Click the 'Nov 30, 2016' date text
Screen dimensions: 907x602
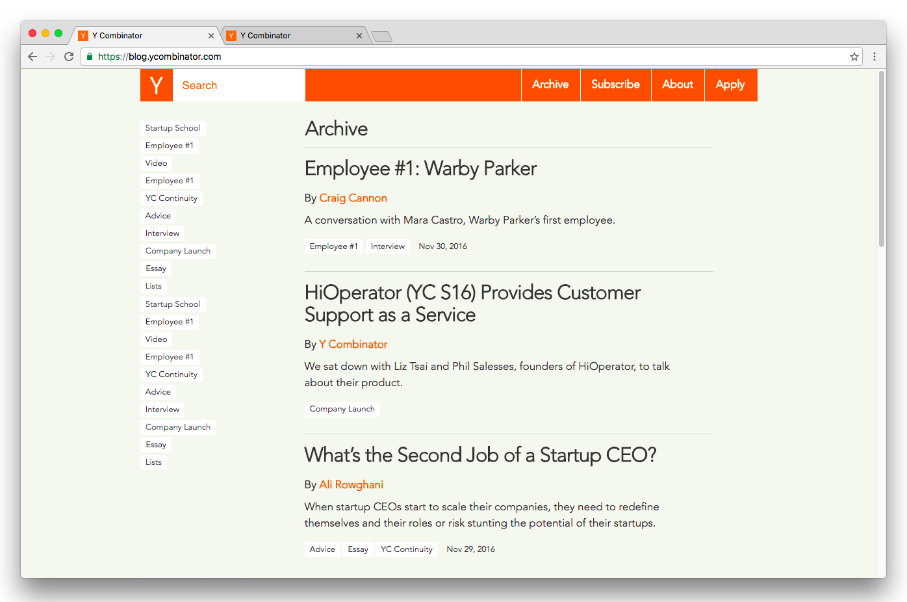tap(443, 246)
